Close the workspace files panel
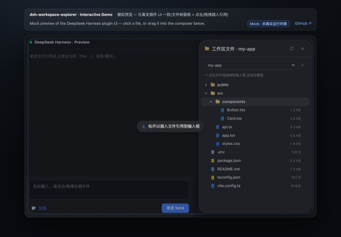The width and height of the screenshot is (341, 237). [x=302, y=49]
